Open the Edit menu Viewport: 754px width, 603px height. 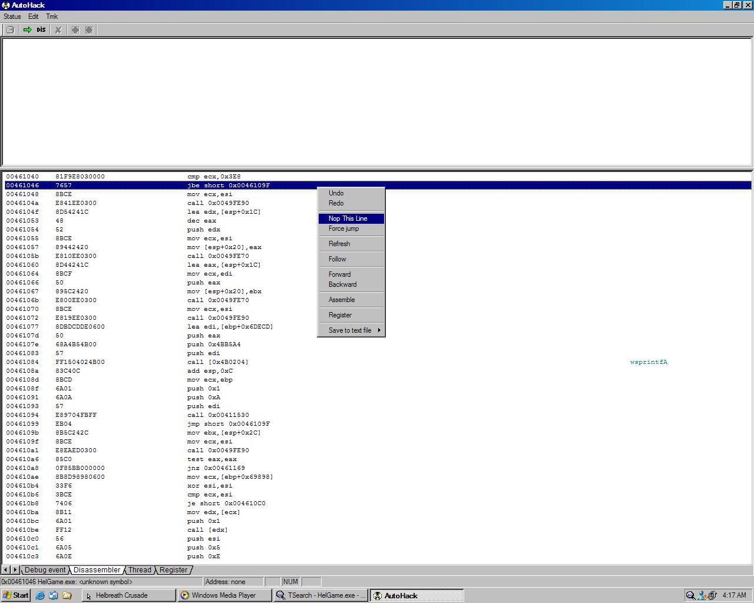click(34, 16)
